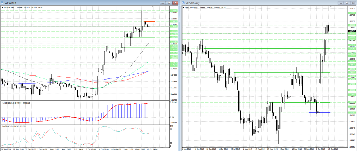Click the 1.29760 price on H4 scale
Screen dimensions: 357x151
pyautogui.click(x=174, y=13)
